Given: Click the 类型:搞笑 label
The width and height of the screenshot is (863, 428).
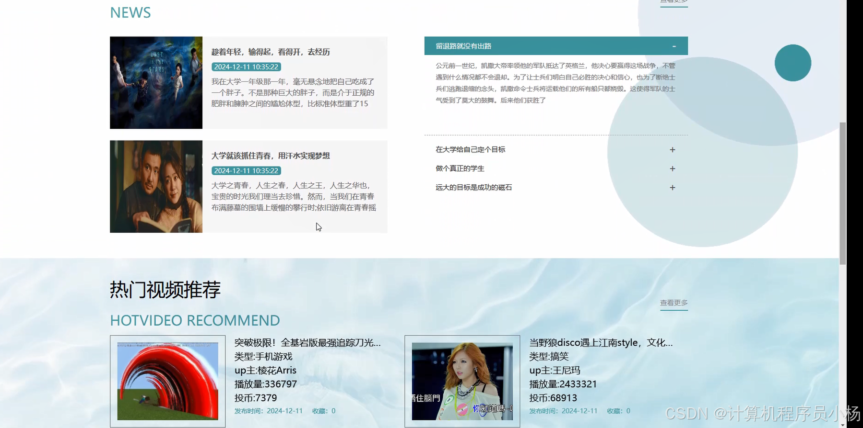Looking at the screenshot, I should (x=549, y=357).
